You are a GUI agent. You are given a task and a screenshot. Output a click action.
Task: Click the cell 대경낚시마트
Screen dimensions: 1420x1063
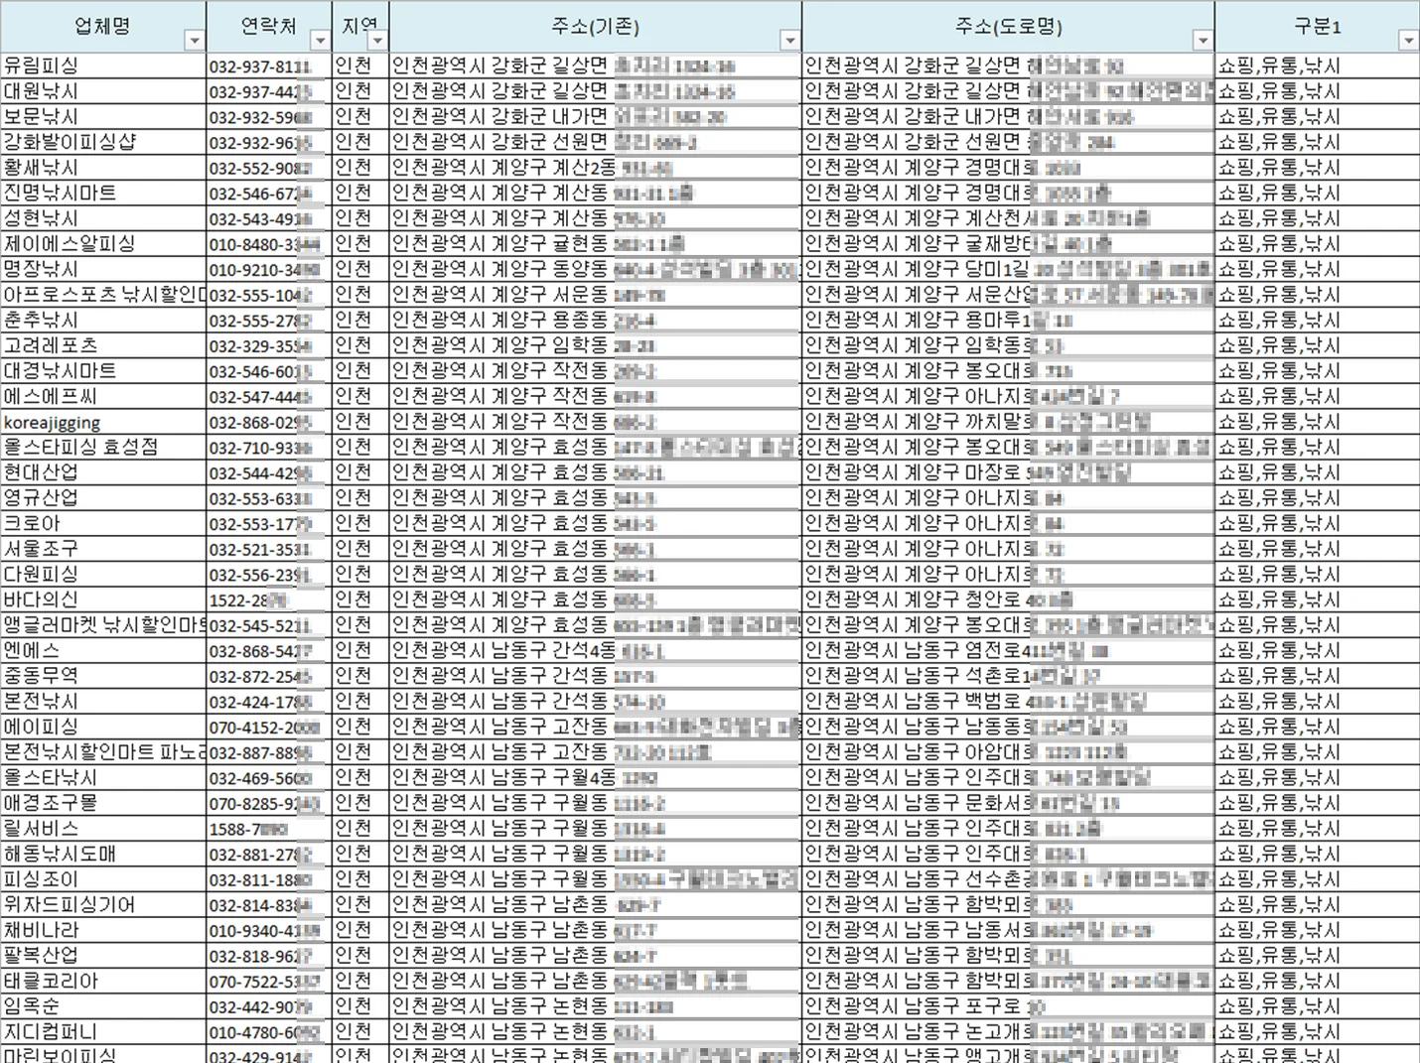coord(103,370)
